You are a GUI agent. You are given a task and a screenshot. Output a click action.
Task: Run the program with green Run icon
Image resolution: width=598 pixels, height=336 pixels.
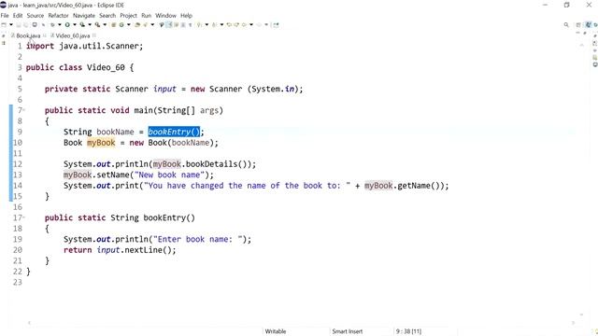(67, 25)
